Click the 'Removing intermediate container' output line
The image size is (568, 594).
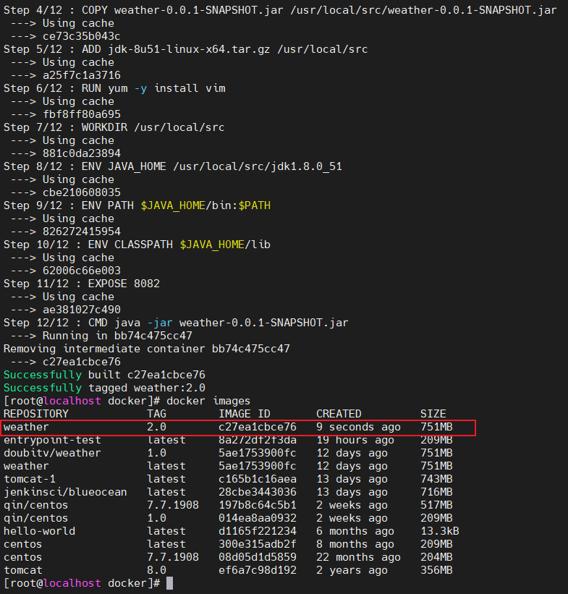(146, 349)
